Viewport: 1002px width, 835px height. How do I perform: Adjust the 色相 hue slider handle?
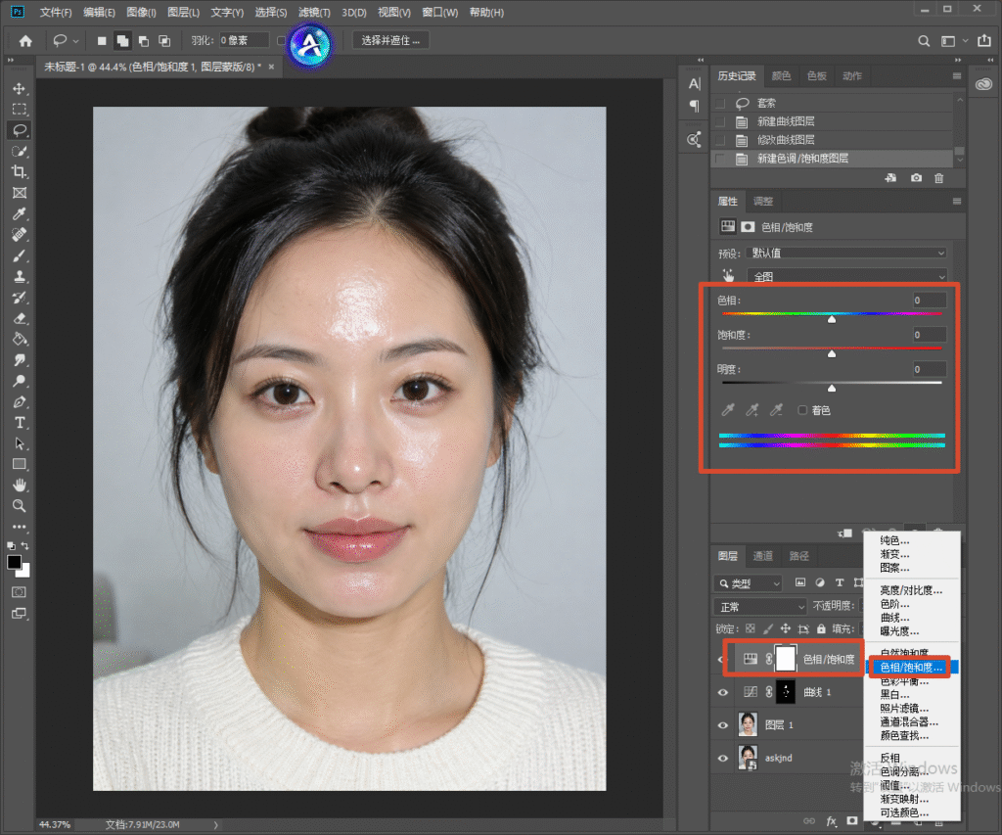tap(832, 318)
